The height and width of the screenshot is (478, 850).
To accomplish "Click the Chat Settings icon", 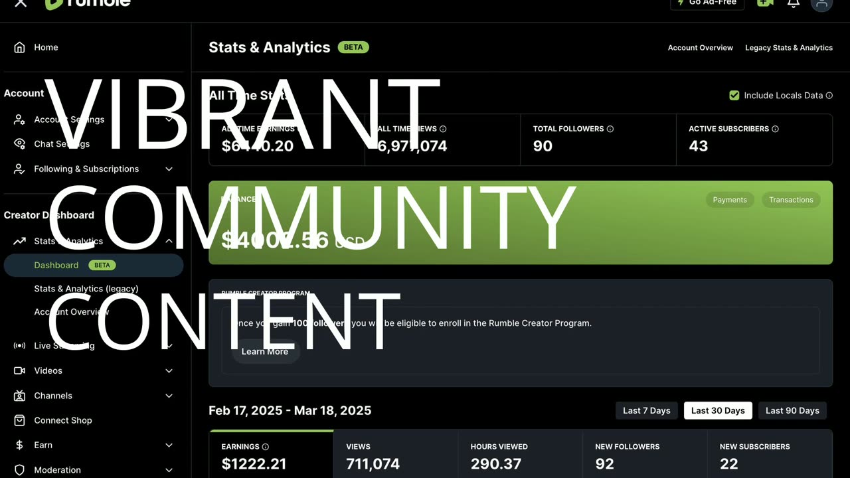I will [x=20, y=144].
